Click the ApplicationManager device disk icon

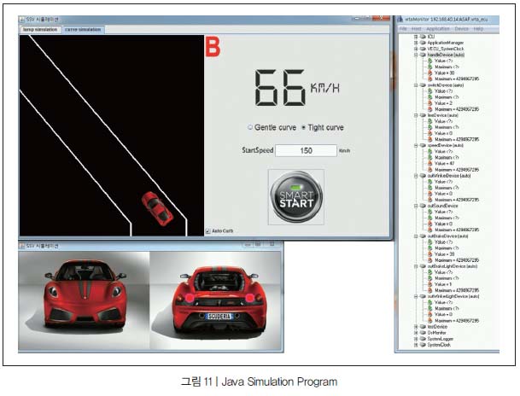coord(423,43)
